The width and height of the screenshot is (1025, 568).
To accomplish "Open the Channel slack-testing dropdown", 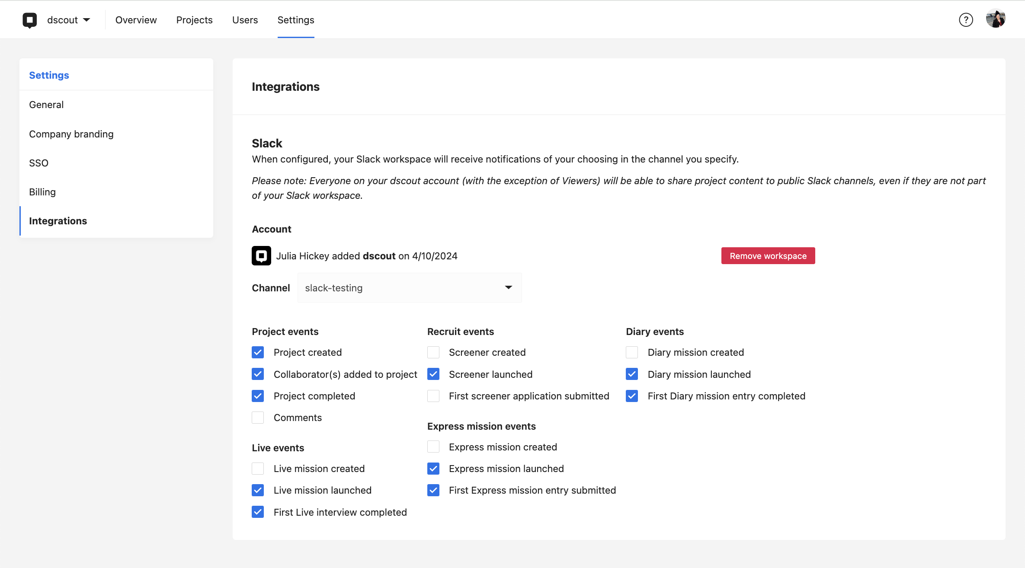I will [x=410, y=288].
